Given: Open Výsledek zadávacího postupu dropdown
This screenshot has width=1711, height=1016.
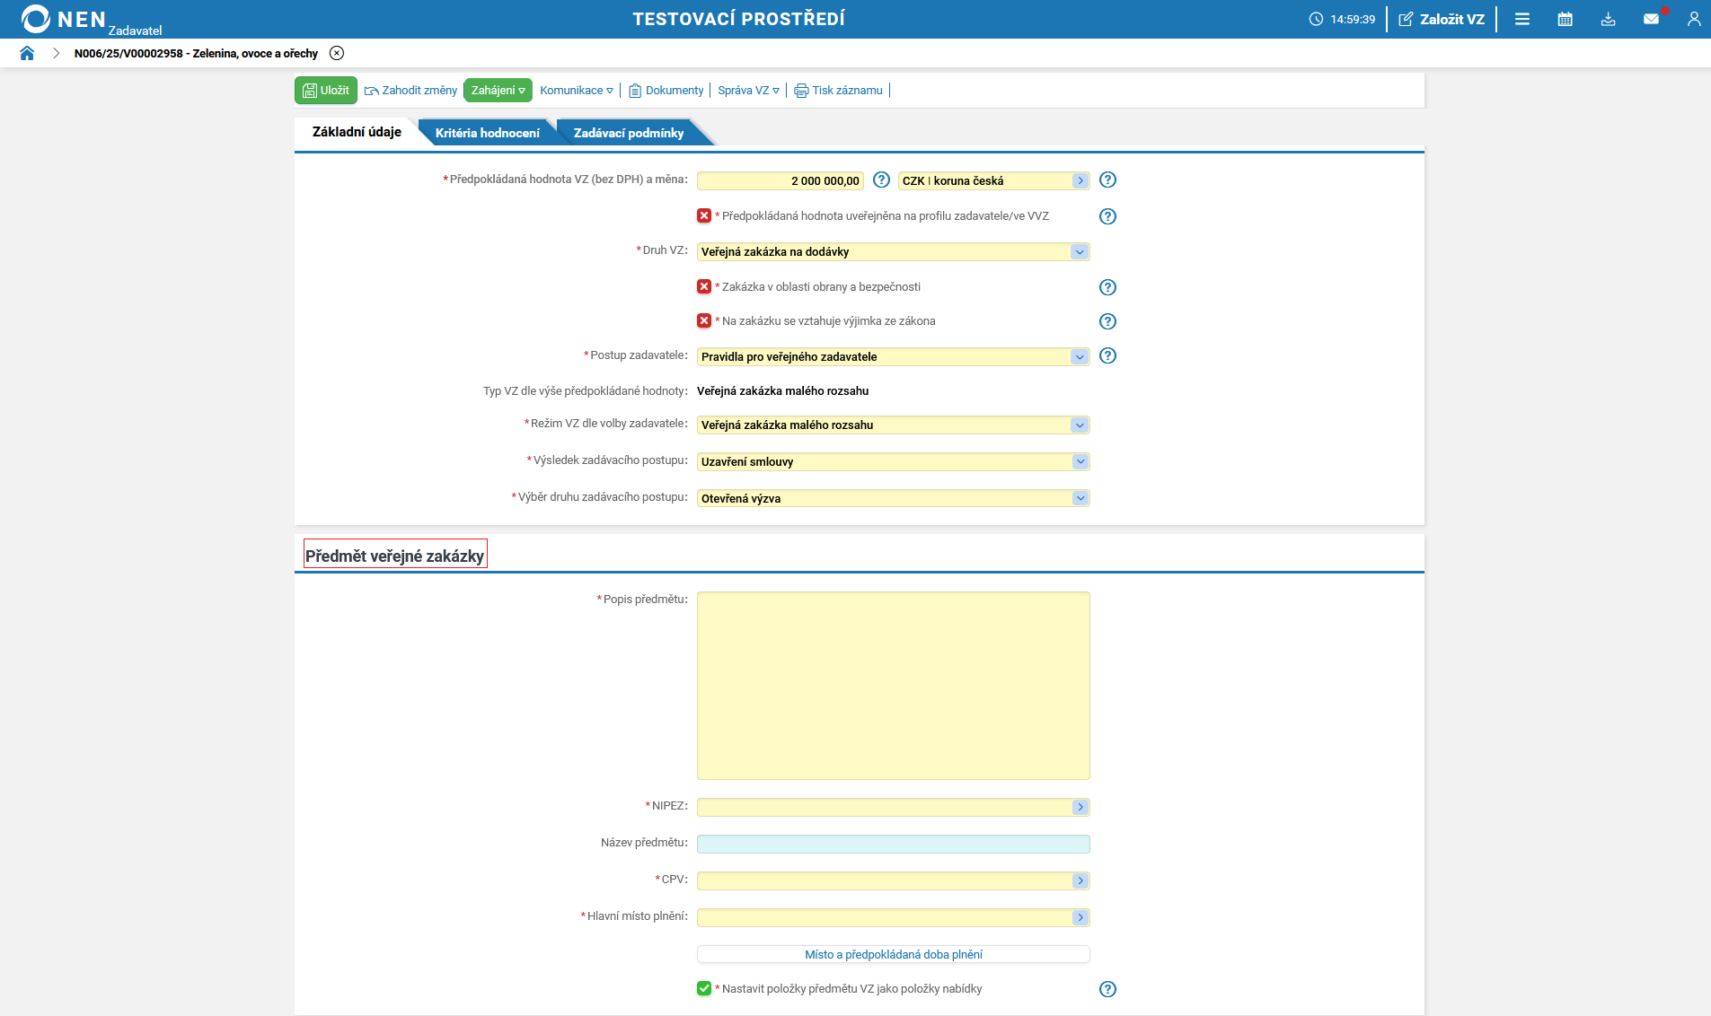Looking at the screenshot, I should coord(1079,462).
